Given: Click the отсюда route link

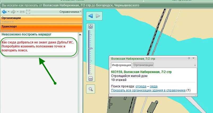Looking at the screenshot, I should pyautogui.click(x=141, y=86).
